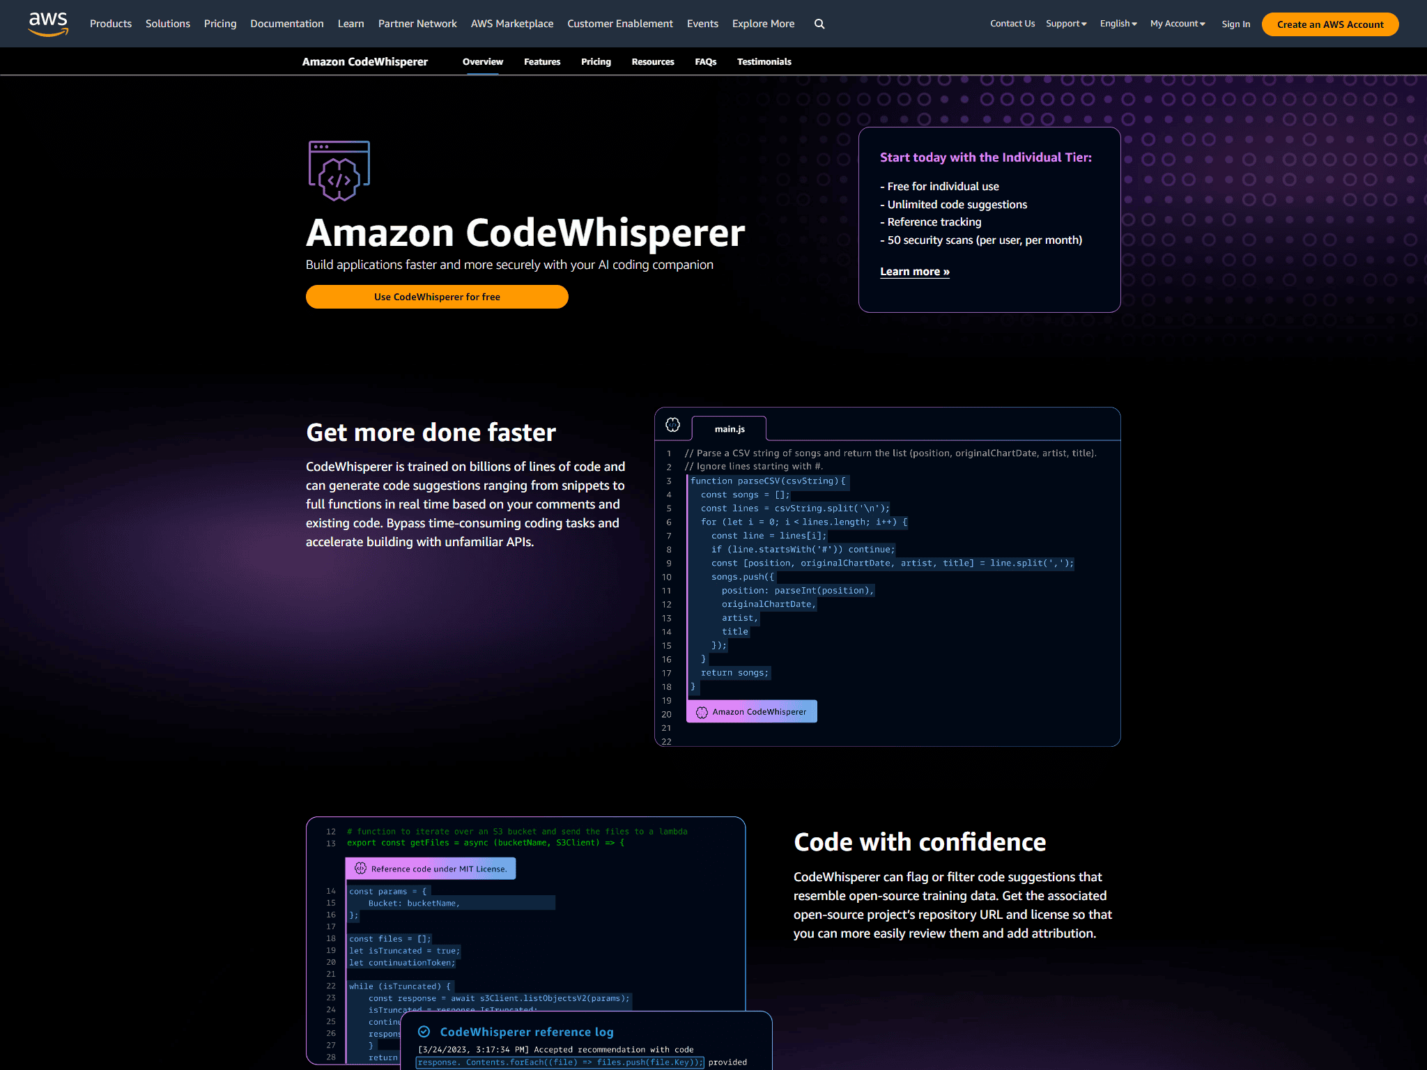Click '50 security scans' line
The height and width of the screenshot is (1070, 1427).
click(981, 240)
